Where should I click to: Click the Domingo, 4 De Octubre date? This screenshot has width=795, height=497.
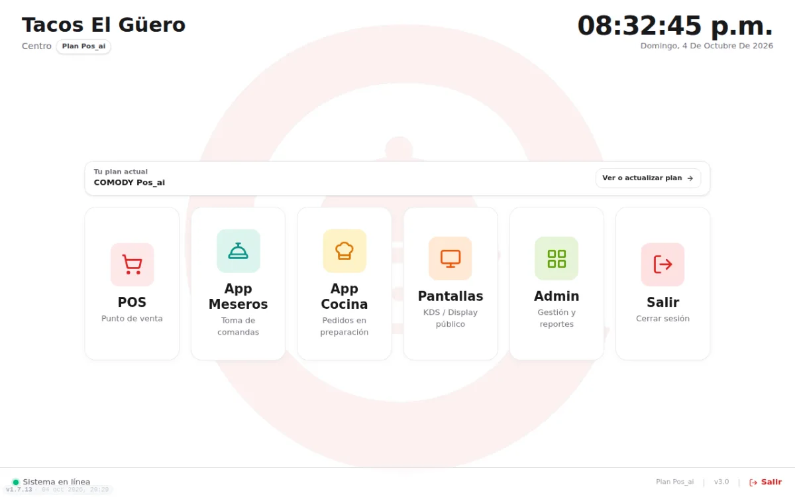pos(707,46)
